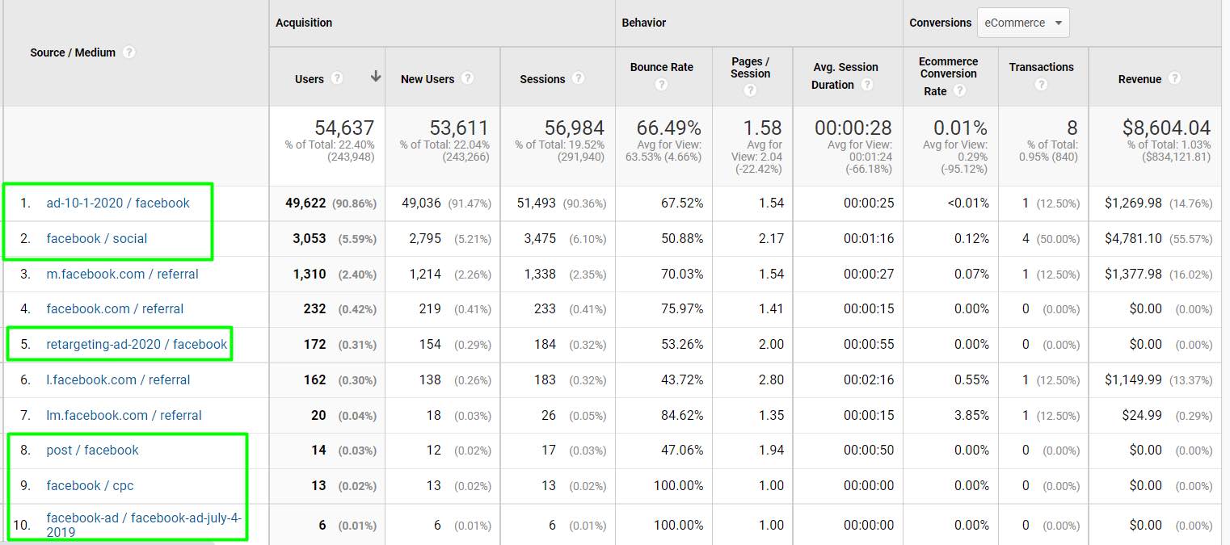Click the Acquisition group header
This screenshot has width=1230, height=545.
click(304, 23)
